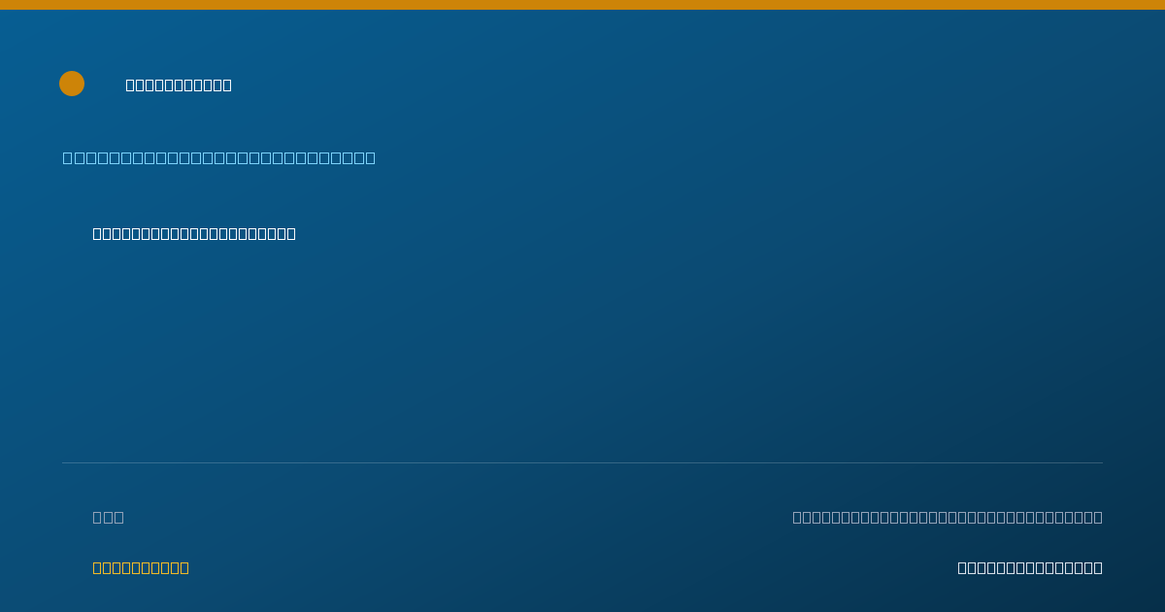Open the yellow text link in the footer
The image size is (1165, 612).
141,567
